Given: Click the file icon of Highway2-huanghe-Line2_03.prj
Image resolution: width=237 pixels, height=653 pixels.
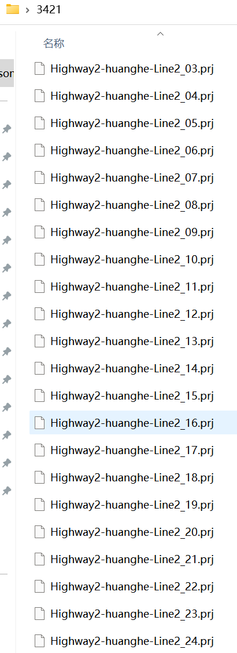Looking at the screenshot, I should pyautogui.click(x=39, y=68).
